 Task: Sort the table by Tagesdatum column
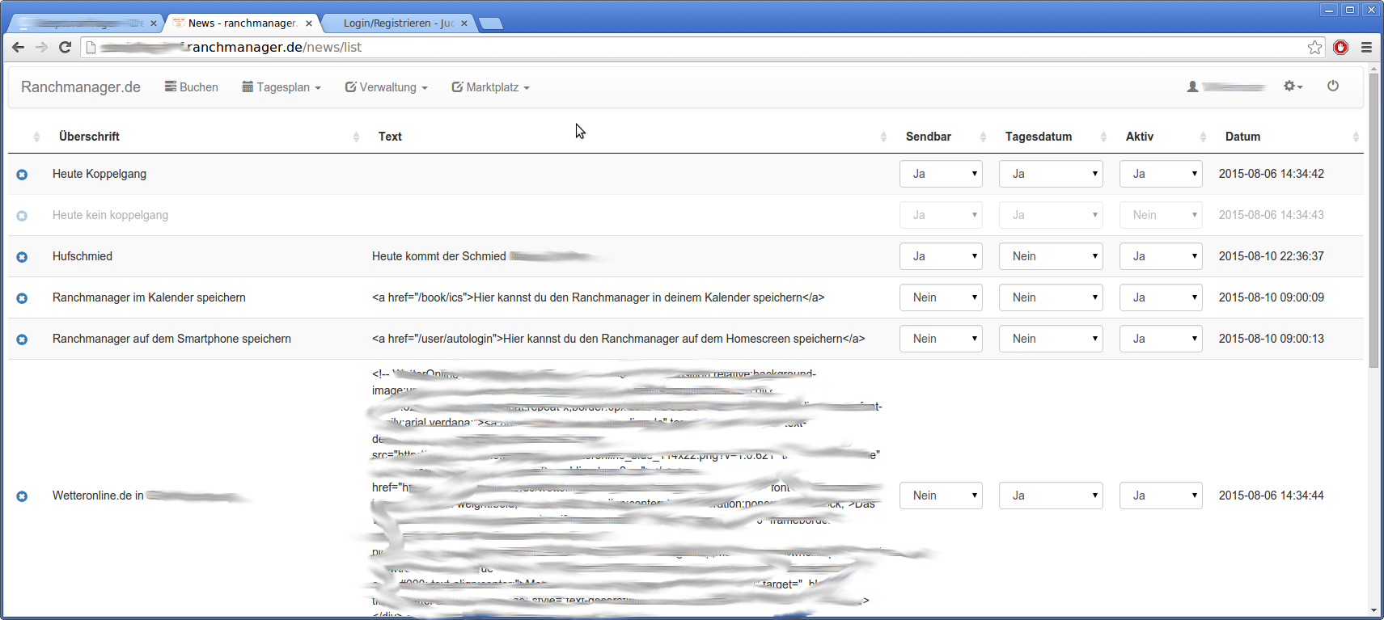click(1038, 137)
